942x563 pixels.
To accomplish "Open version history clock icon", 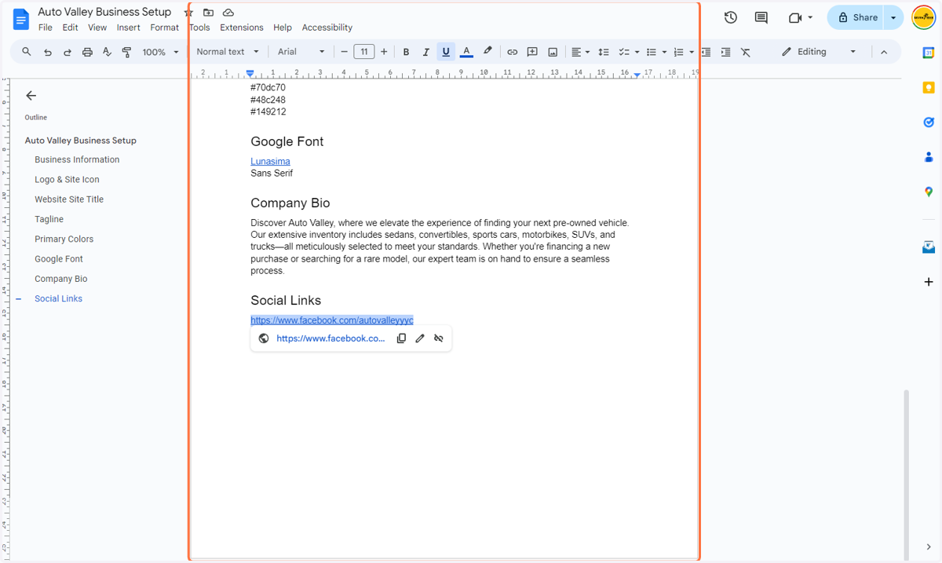I will pos(730,17).
